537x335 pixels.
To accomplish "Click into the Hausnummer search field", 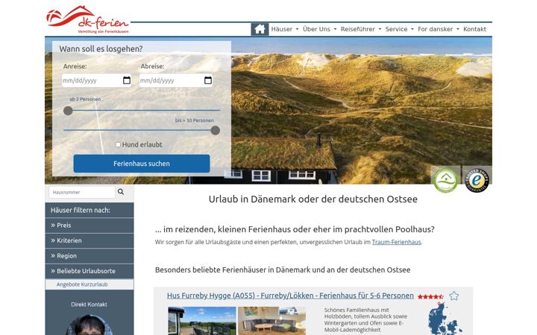I will [x=81, y=192].
